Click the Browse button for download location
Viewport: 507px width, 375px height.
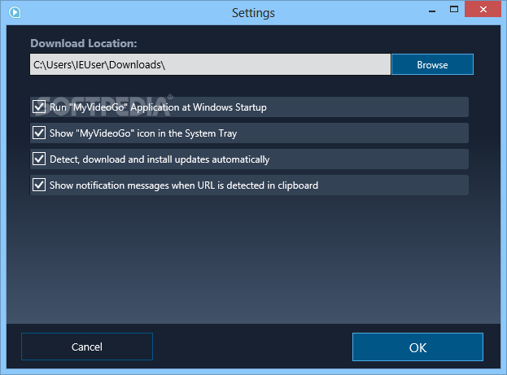(x=432, y=64)
